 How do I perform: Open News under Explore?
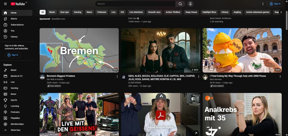click(17, 94)
